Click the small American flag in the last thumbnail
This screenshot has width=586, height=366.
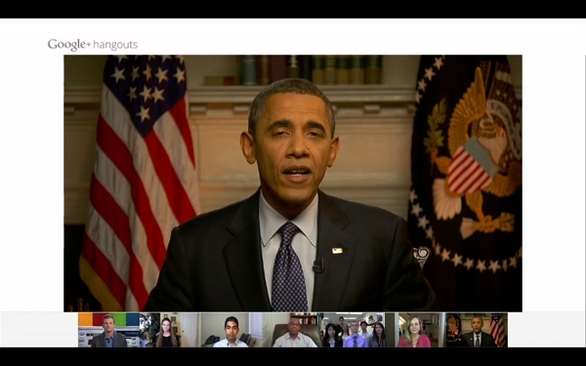coord(498,330)
